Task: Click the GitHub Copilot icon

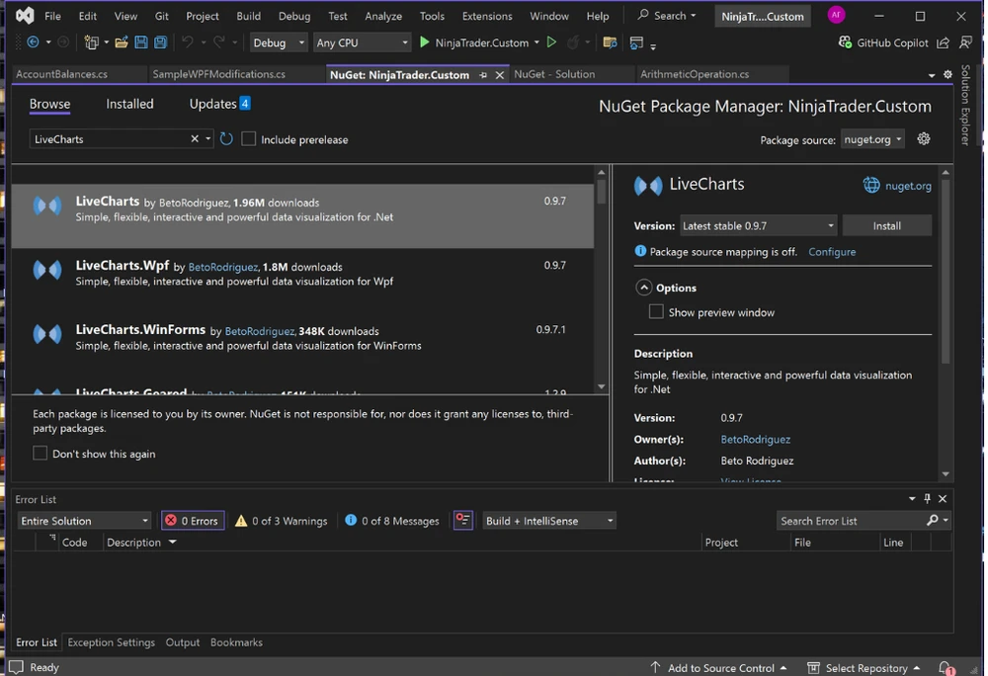Action: click(x=845, y=42)
